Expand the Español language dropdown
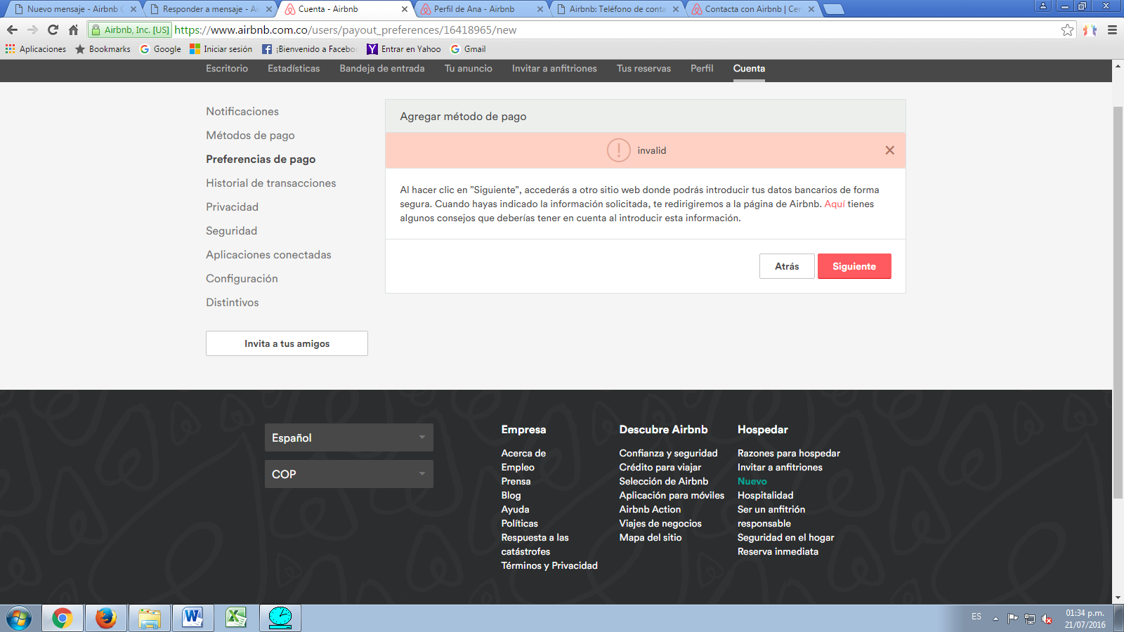 (x=348, y=437)
